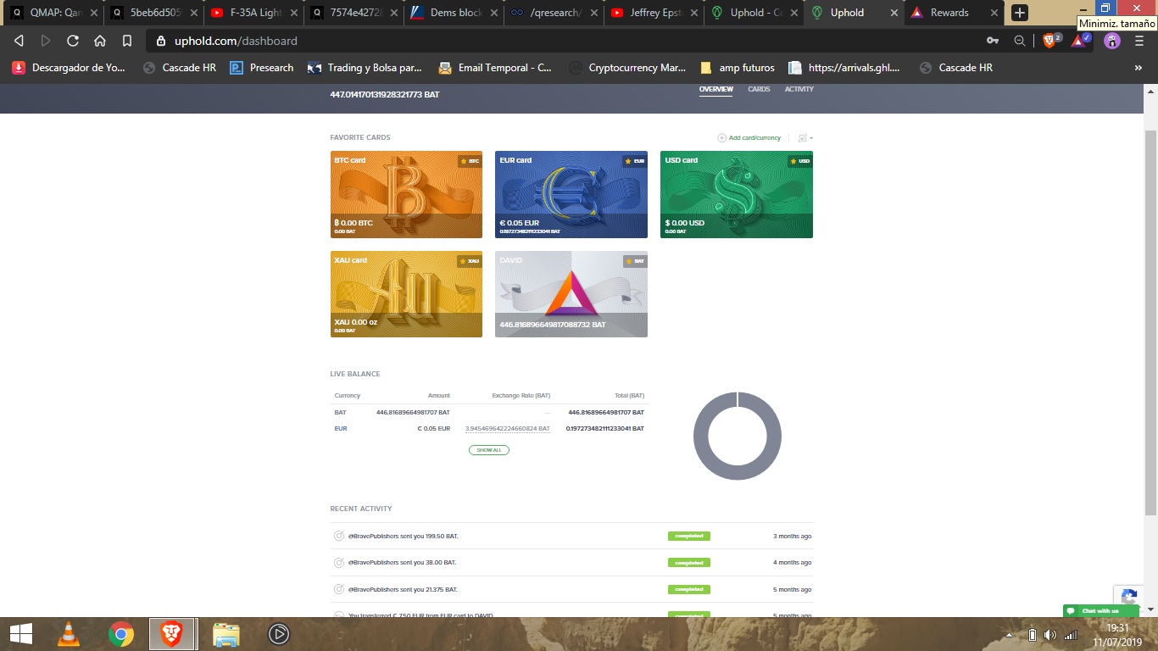Click the address bar showing uphold.com/dashboard
Image resolution: width=1158 pixels, height=651 pixels.
click(x=560, y=41)
